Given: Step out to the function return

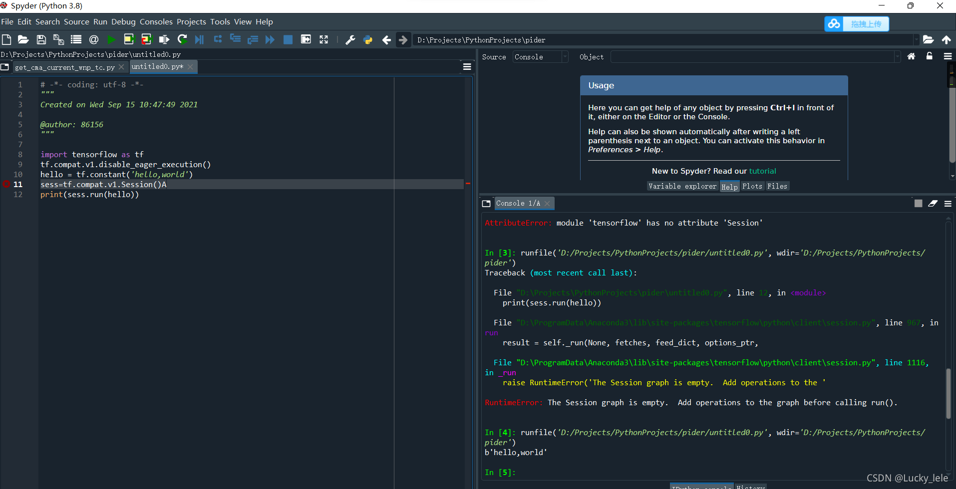Looking at the screenshot, I should [x=253, y=39].
